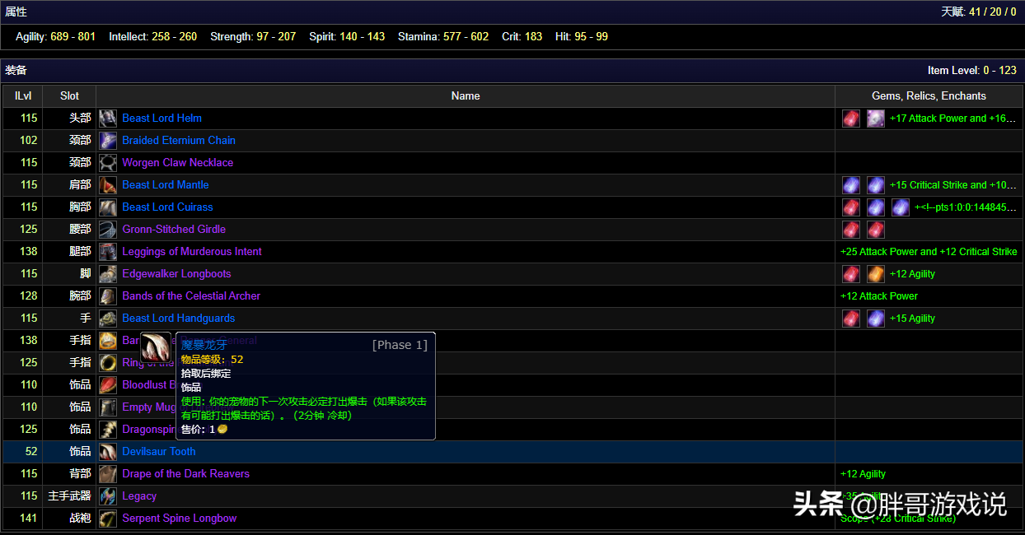Click the 魔暴龙牙 tooltip title
The height and width of the screenshot is (535, 1025).
point(204,346)
